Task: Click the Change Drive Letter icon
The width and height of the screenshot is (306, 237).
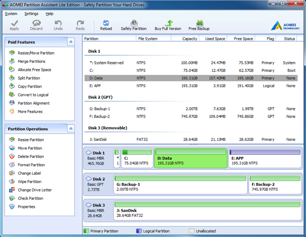Action: coord(12,190)
